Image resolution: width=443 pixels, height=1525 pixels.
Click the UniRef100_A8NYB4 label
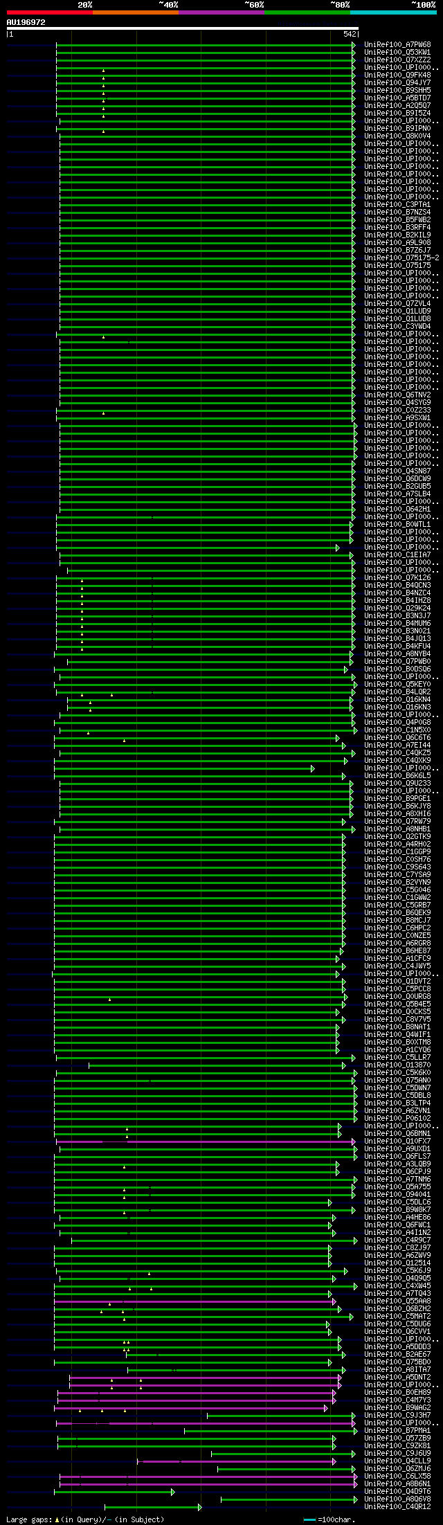[x=397, y=653]
